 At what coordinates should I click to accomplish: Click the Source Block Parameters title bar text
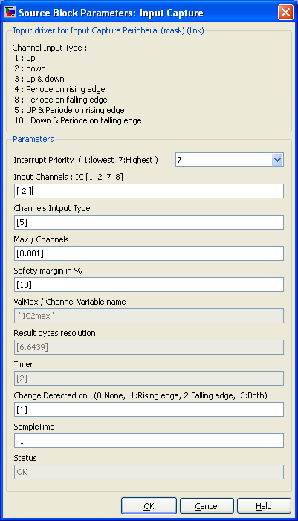click(111, 13)
